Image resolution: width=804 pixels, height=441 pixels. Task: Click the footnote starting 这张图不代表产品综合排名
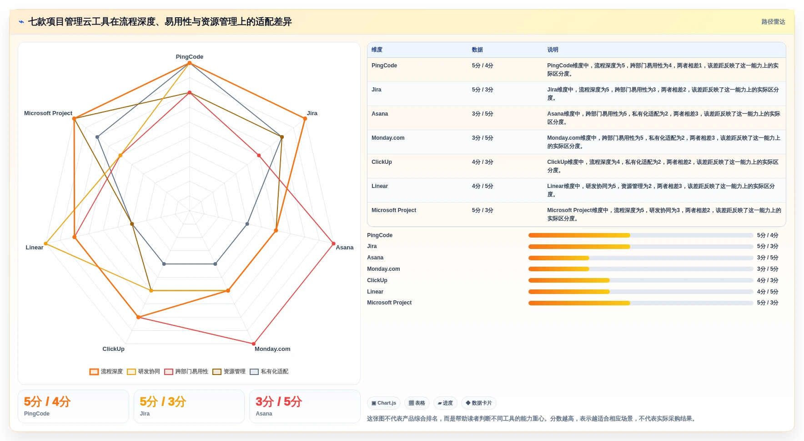point(532,419)
